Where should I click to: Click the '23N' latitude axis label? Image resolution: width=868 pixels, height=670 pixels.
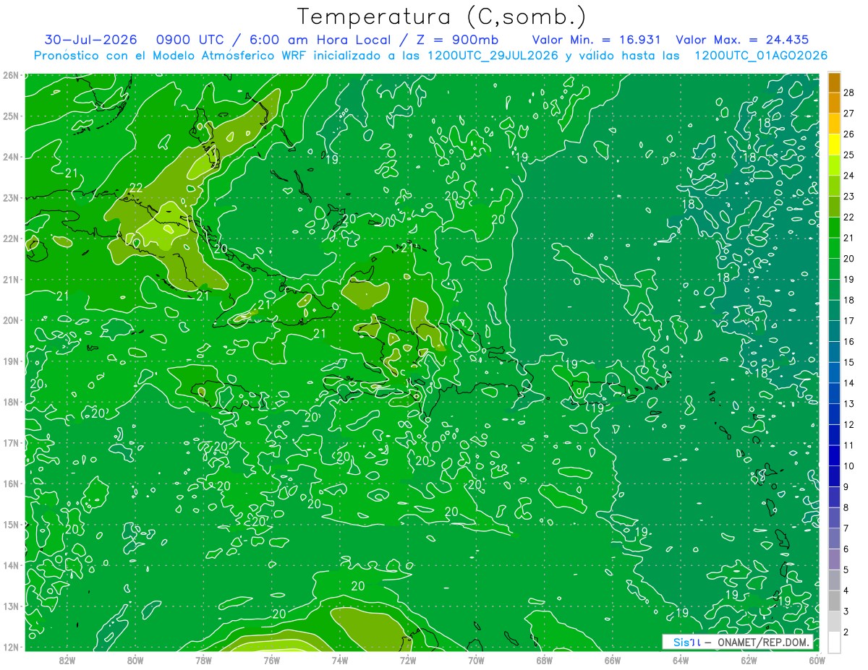pyautogui.click(x=11, y=197)
